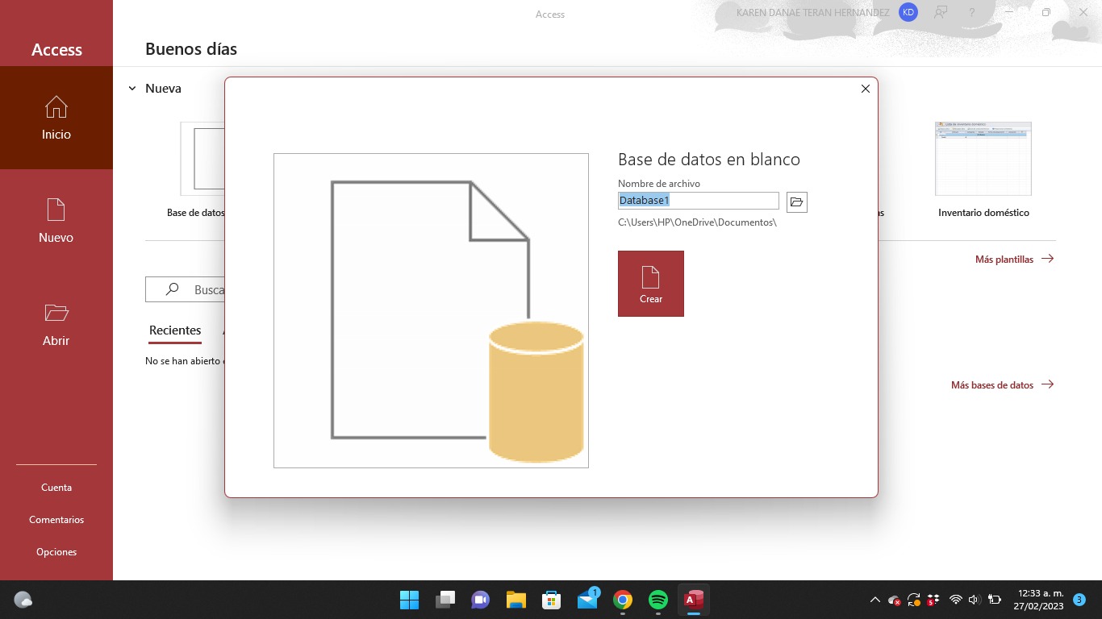Click the search box behind the dialog
The image size is (1102, 619).
[186, 289]
